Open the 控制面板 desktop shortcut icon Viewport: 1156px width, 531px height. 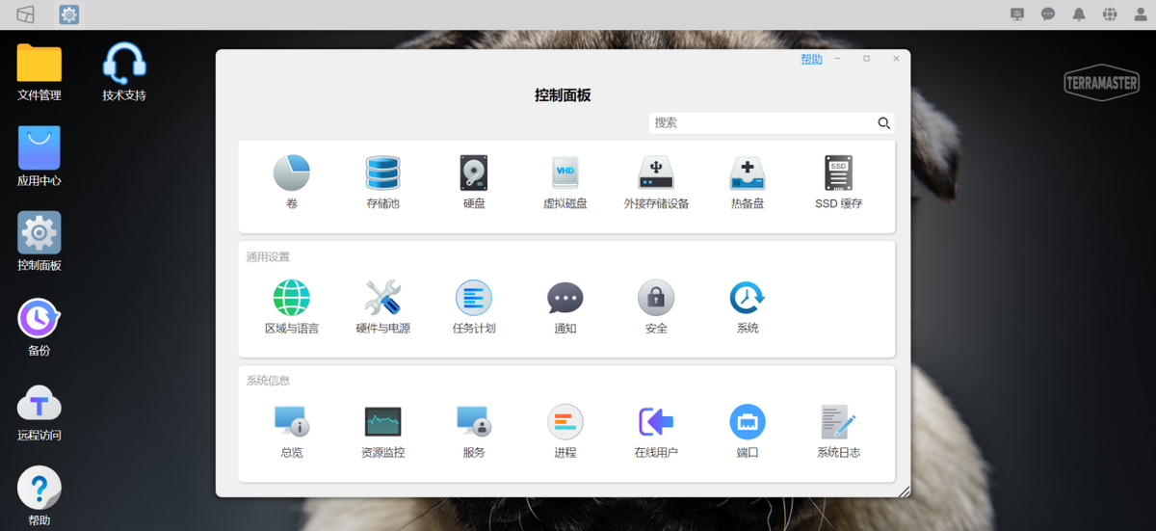(39, 232)
